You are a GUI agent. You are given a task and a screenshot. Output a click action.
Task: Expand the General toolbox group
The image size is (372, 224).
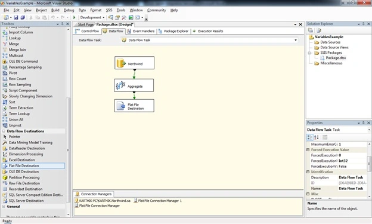pos(4,207)
